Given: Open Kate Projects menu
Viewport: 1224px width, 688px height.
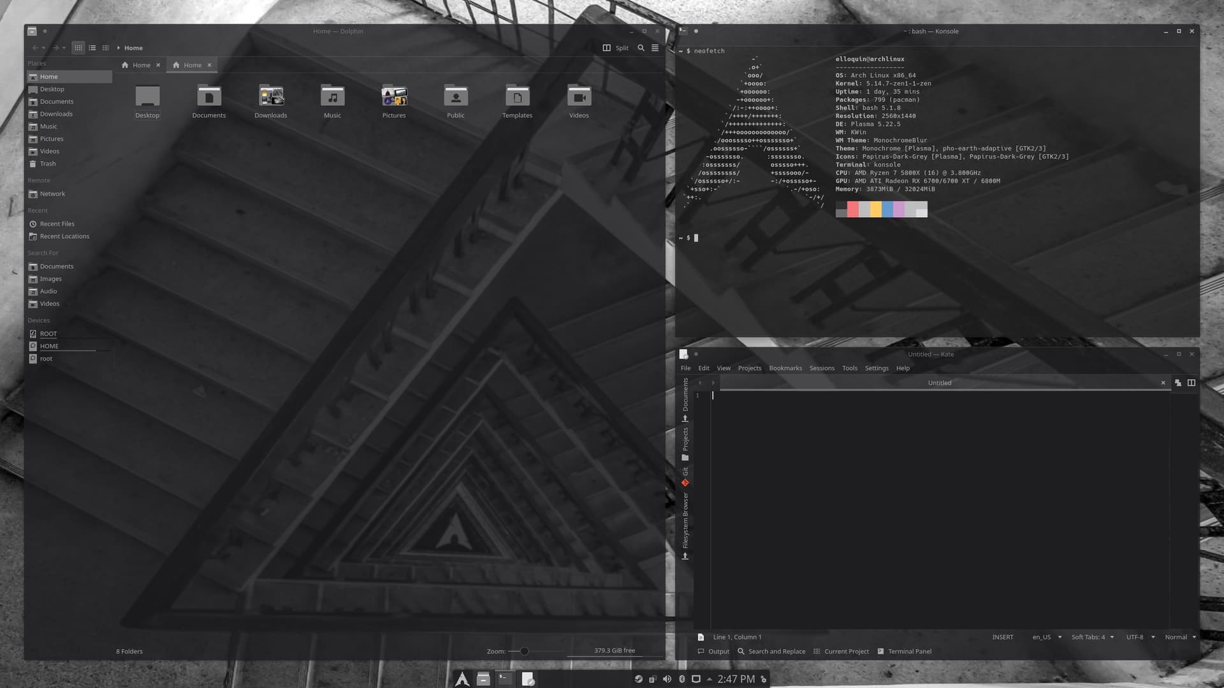Looking at the screenshot, I should (750, 368).
